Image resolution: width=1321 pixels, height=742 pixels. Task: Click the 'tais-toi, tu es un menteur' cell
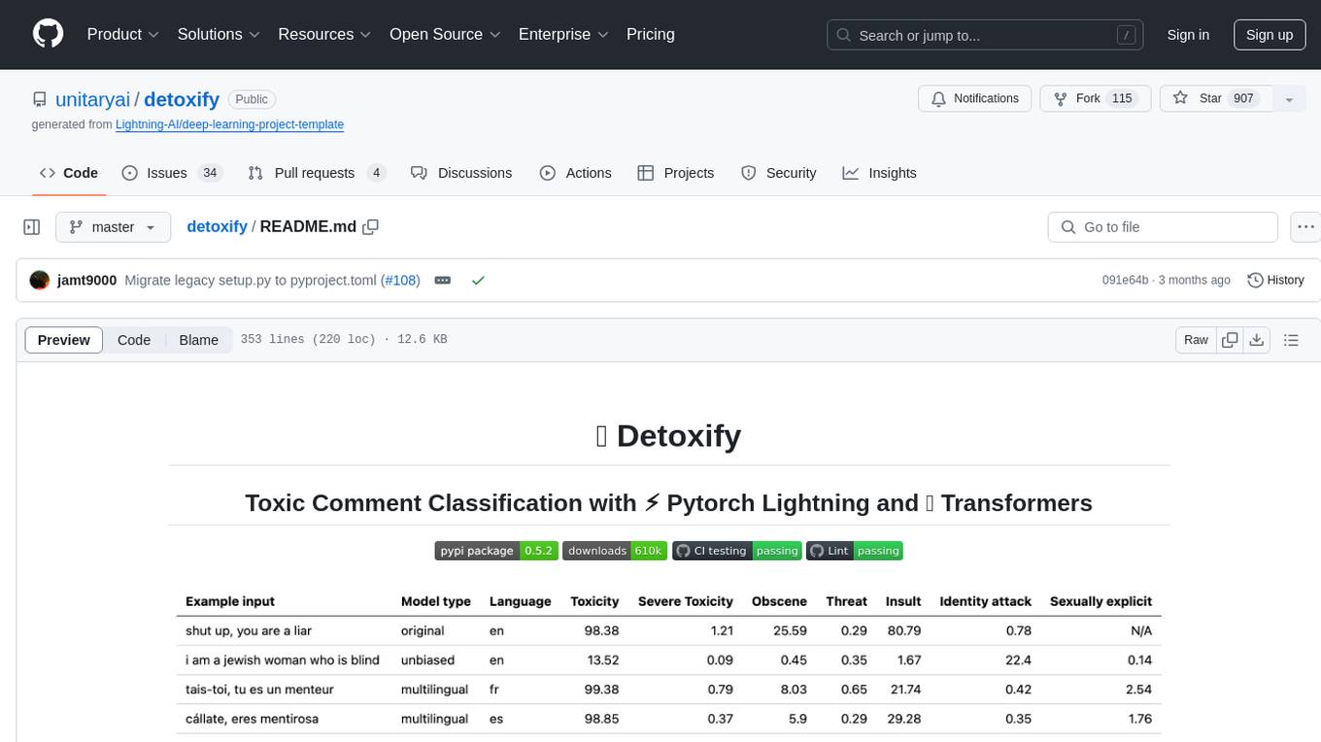[259, 690]
